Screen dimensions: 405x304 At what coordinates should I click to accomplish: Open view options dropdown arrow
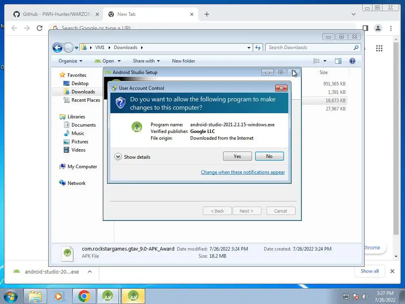(x=325, y=61)
